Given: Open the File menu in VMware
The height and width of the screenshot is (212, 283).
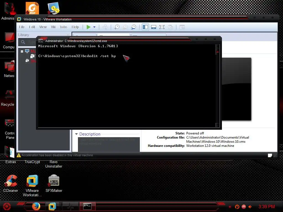Looking at the screenshot, I should click(x=22, y=27).
